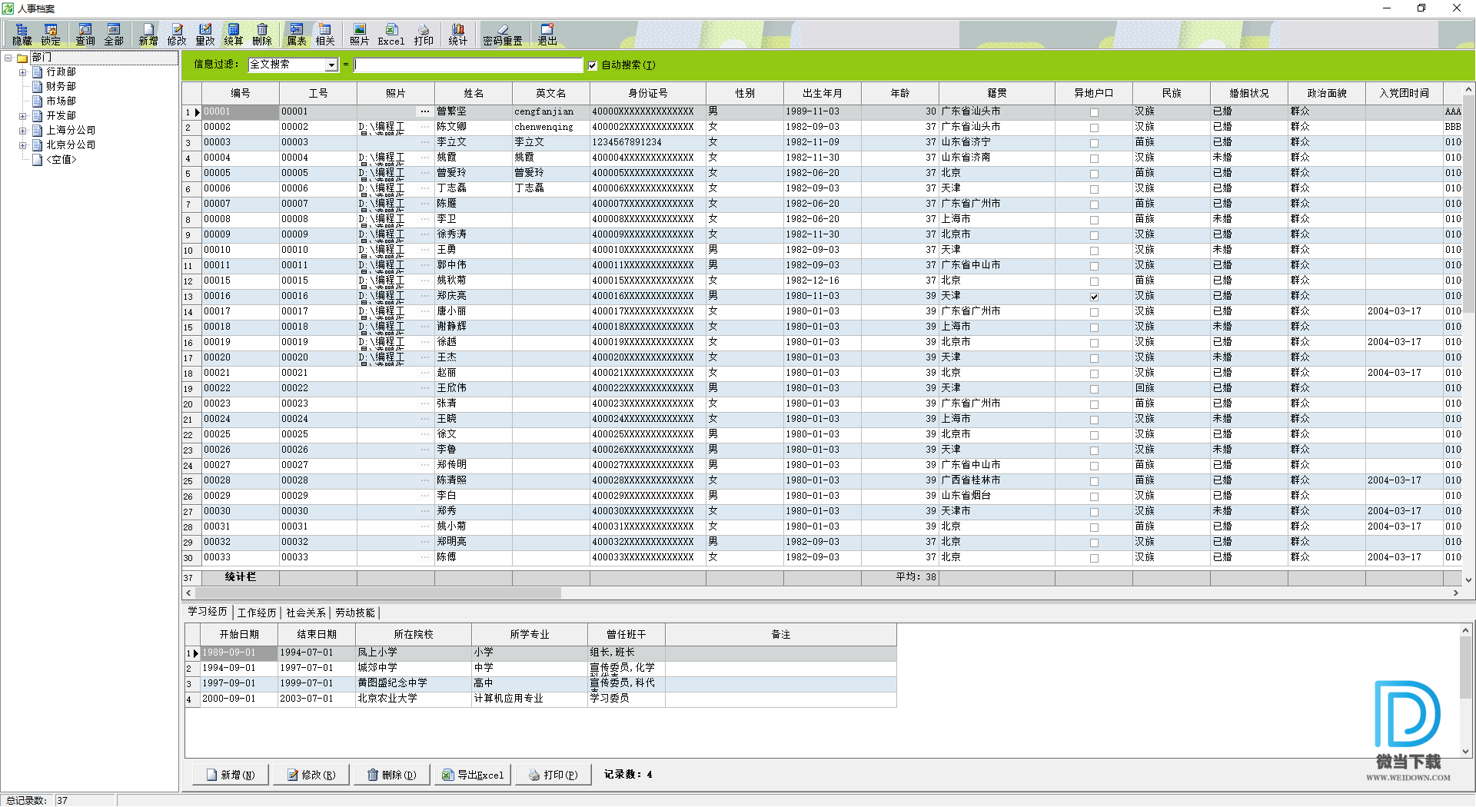1476x807 pixels.
Task: Click the bottom 删除(D) button
Action: (x=391, y=775)
